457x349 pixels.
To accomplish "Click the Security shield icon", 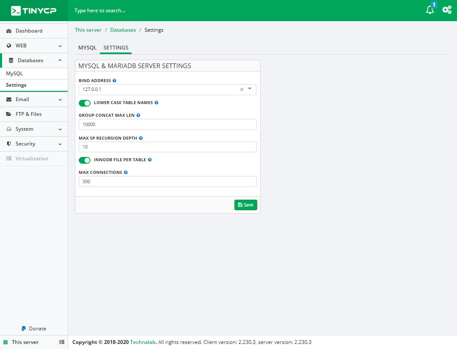I will point(9,144).
